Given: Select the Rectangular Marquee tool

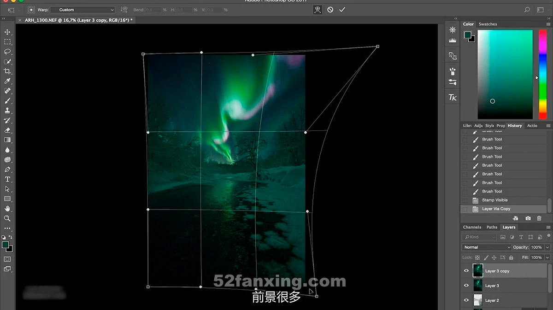Looking at the screenshot, I should (7, 42).
